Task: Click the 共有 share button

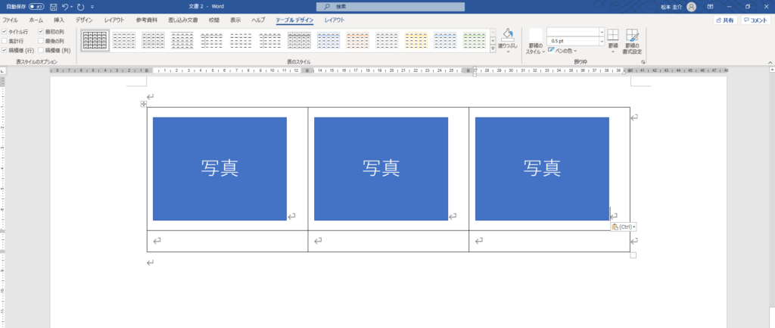Action: click(725, 20)
